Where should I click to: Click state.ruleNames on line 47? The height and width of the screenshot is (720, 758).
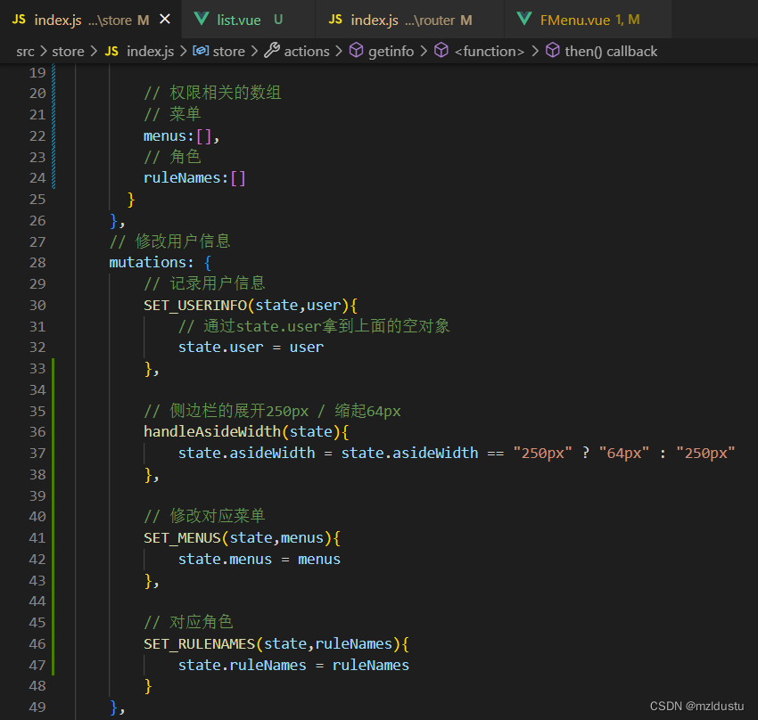pos(242,666)
